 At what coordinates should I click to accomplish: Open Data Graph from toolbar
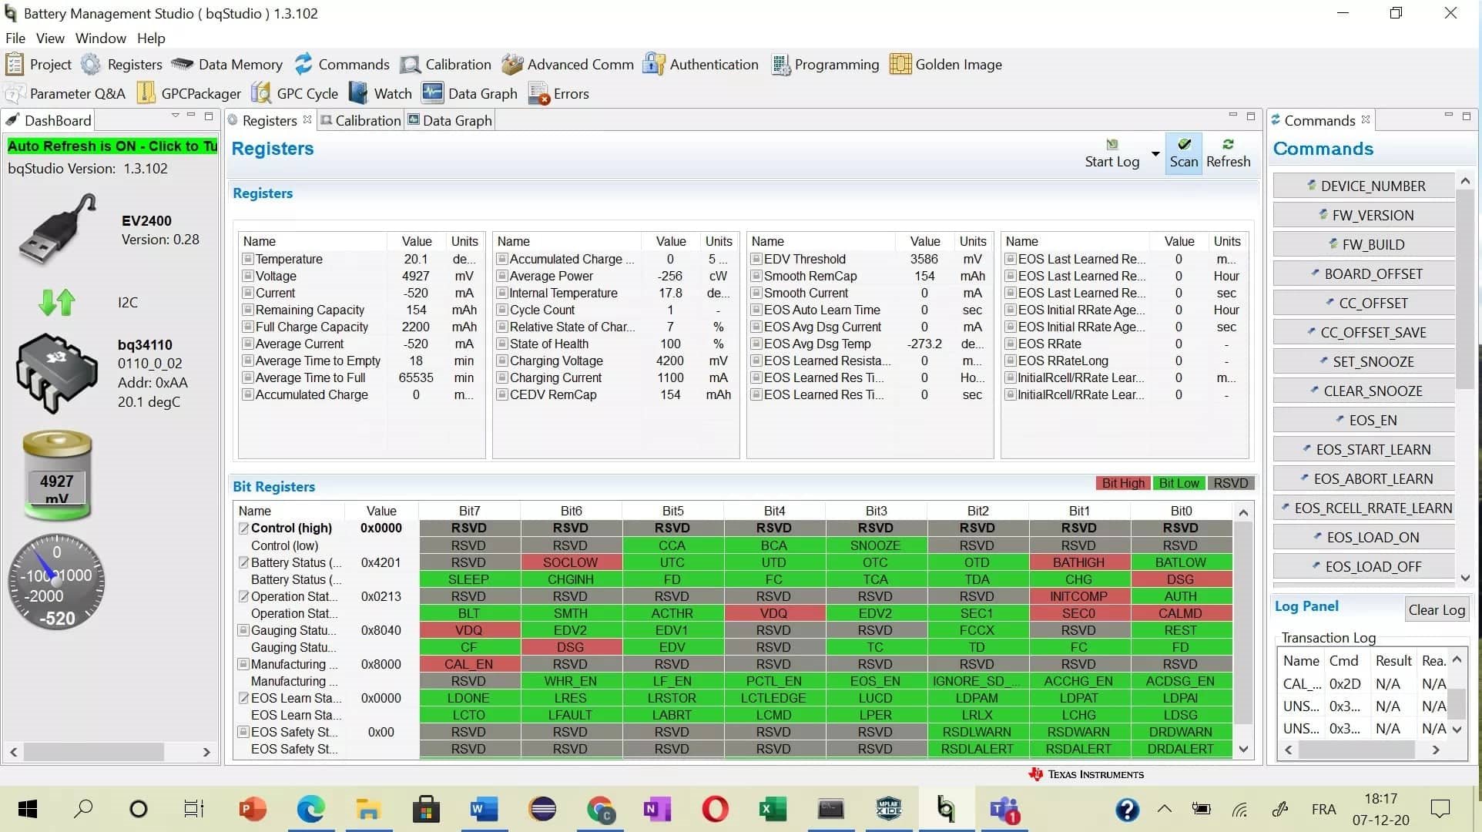tap(470, 94)
